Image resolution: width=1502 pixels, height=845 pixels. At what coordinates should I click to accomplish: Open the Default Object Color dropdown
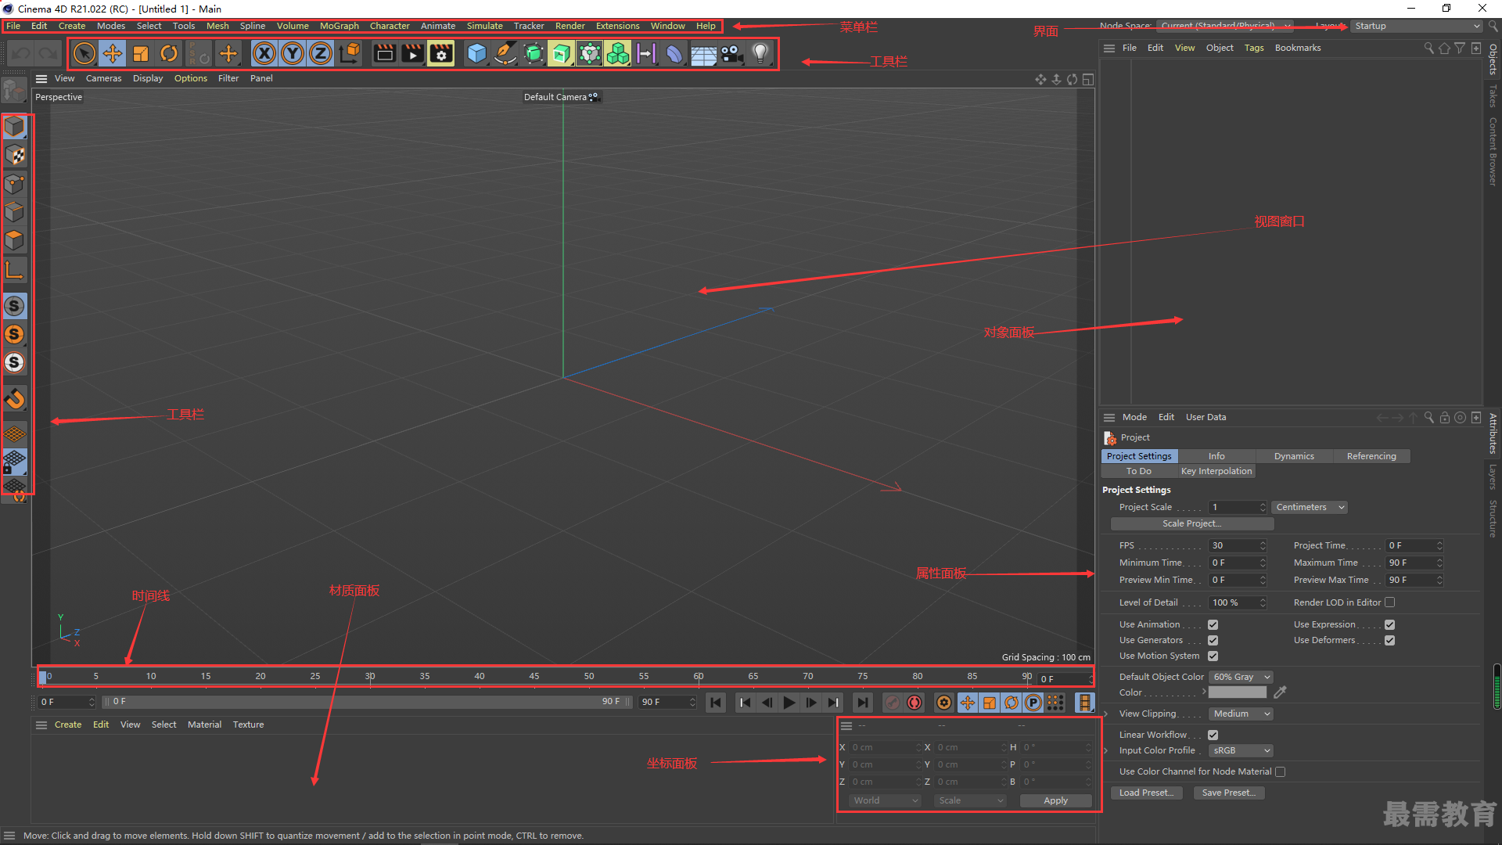click(1241, 677)
